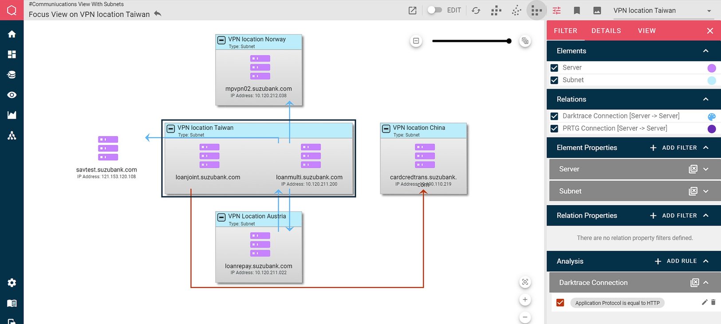Edit the Application Protocol HTTP rule
The width and height of the screenshot is (721, 324).
click(x=704, y=302)
